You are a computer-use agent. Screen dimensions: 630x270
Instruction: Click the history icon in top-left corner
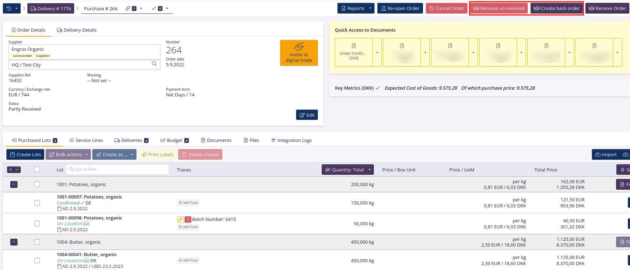(9, 9)
